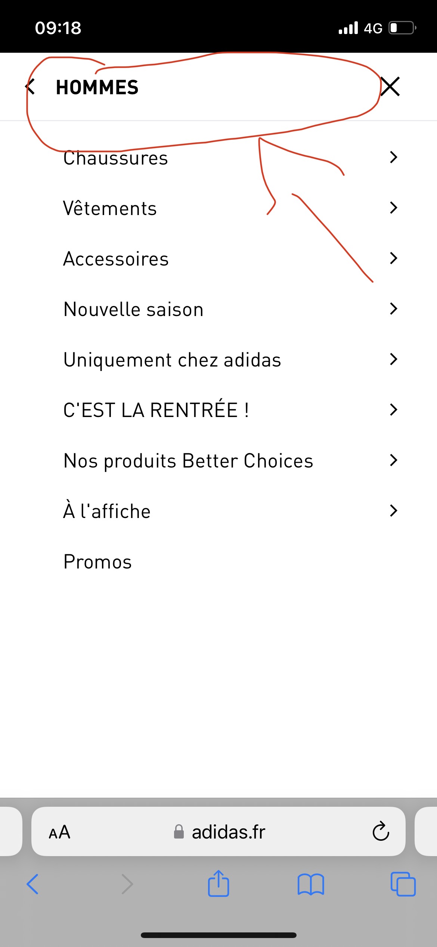The width and height of the screenshot is (437, 947).
Task: Open Uniquement chez adidas category
Action: (x=172, y=360)
